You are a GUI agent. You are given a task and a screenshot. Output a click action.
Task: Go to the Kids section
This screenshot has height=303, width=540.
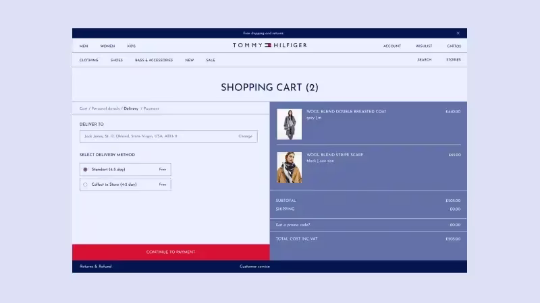(132, 46)
